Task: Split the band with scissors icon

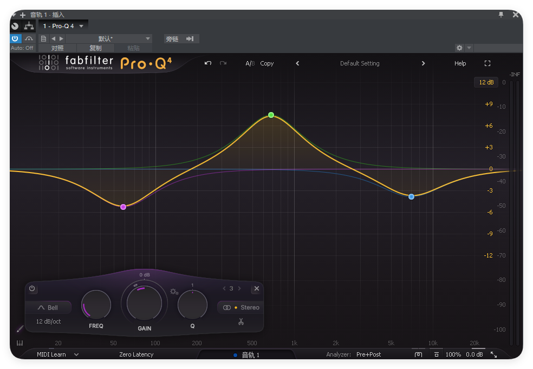Action: [241, 321]
